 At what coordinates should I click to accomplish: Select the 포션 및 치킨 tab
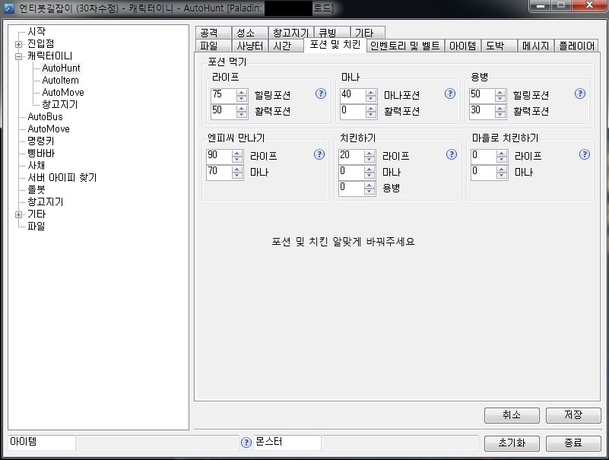[x=335, y=45]
